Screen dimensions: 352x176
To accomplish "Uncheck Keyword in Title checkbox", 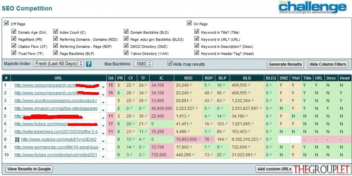I will point(197,31).
